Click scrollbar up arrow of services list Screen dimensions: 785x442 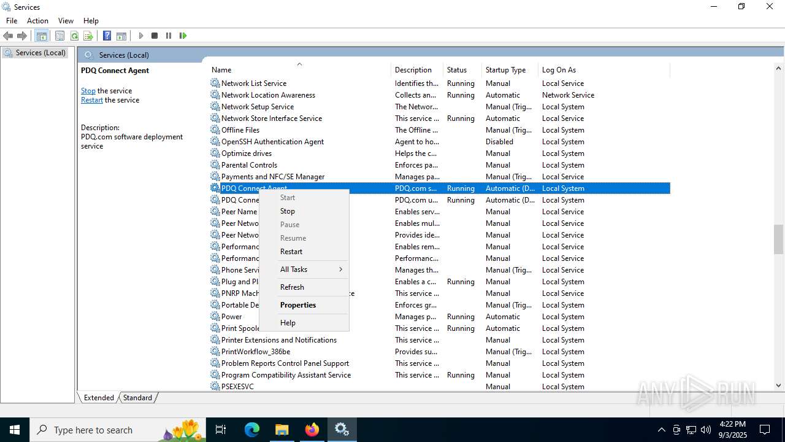pos(778,68)
